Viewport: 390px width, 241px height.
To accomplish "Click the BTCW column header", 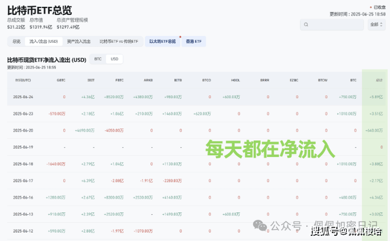I will tap(323, 81).
